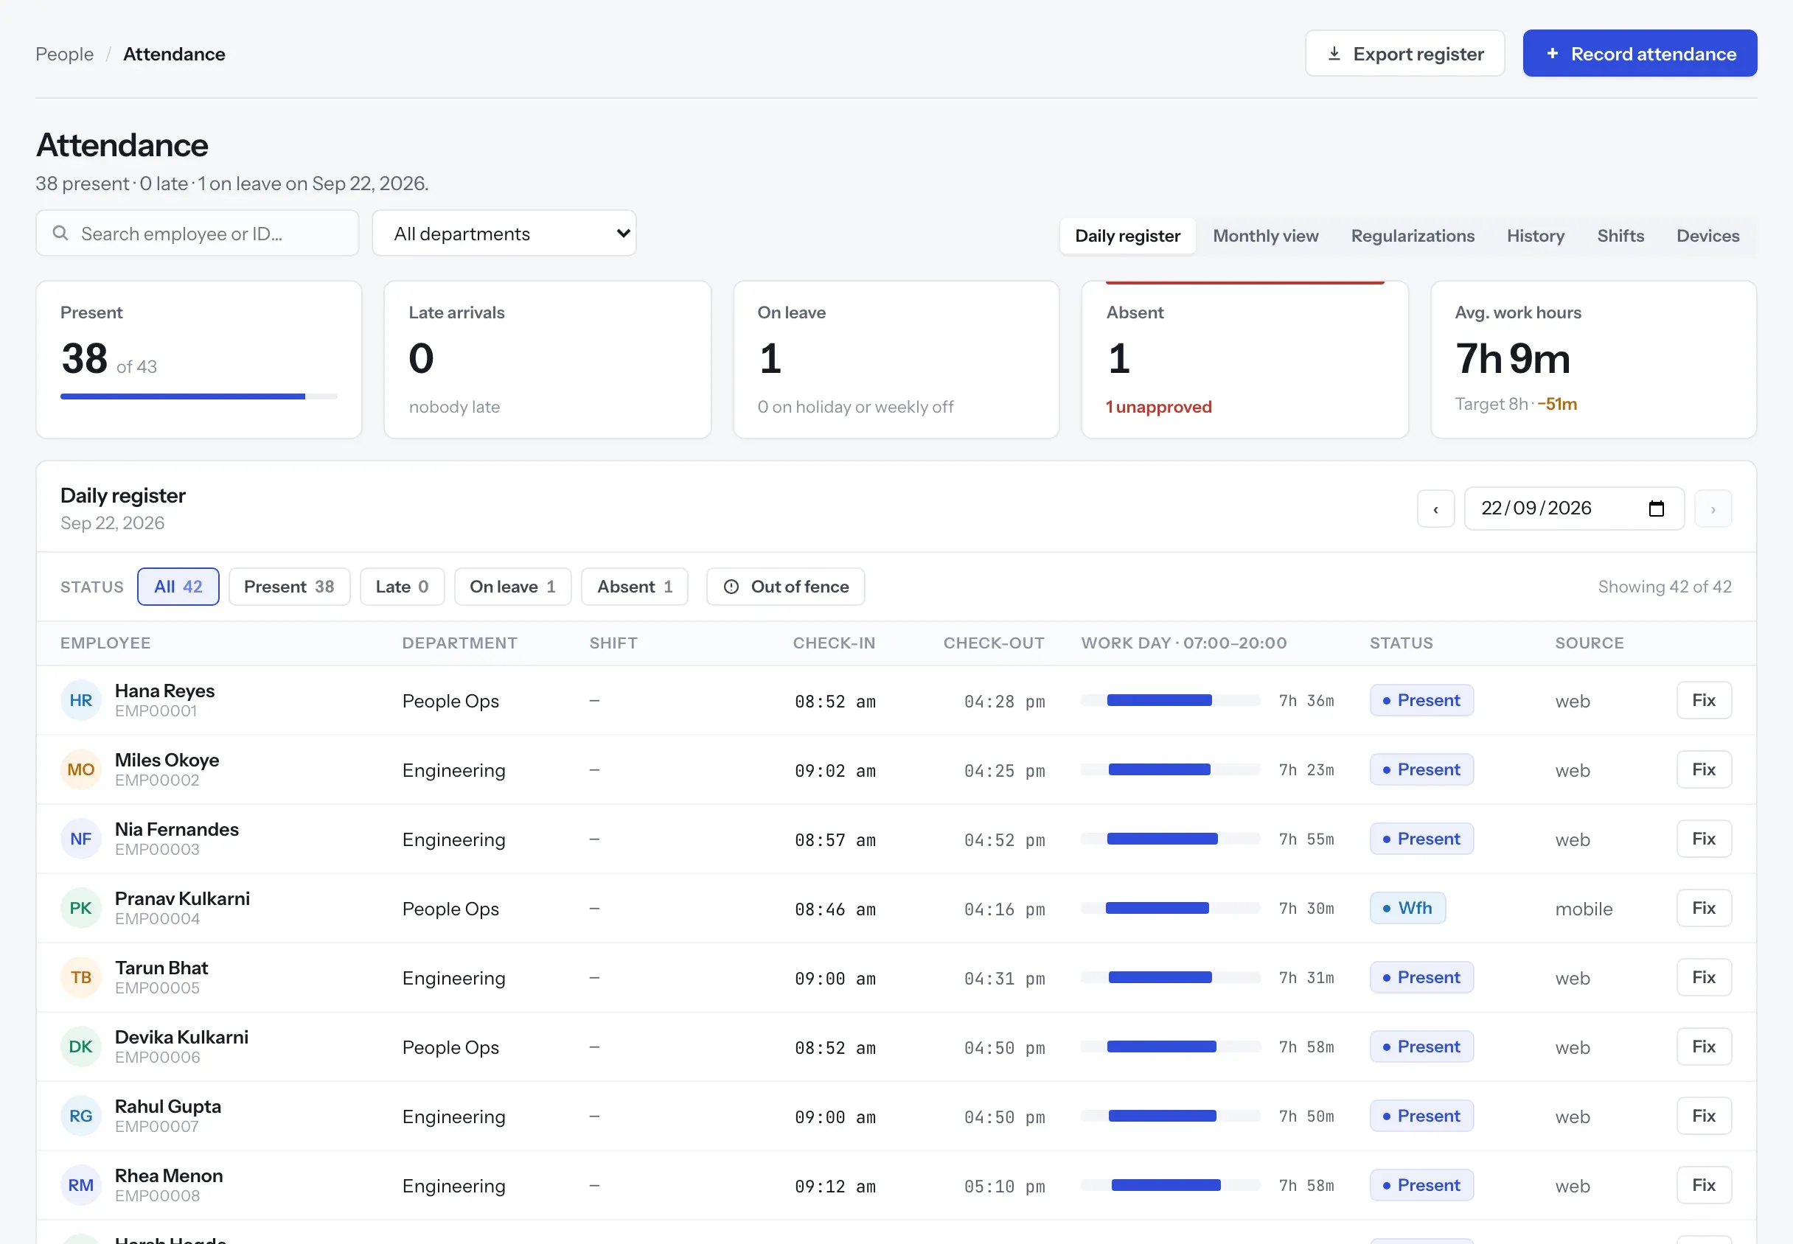Open the Shifts tab
Viewport: 1793px width, 1244px height.
(1620, 236)
